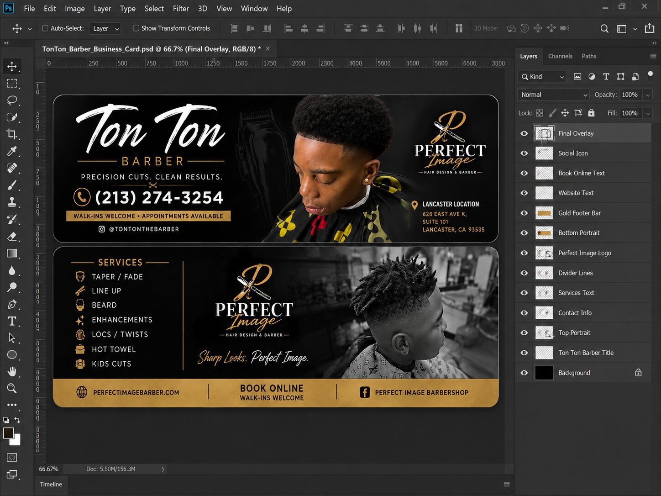Image resolution: width=661 pixels, height=496 pixels.
Task: Click the Opacity 100% value field
Action: pyautogui.click(x=630, y=95)
